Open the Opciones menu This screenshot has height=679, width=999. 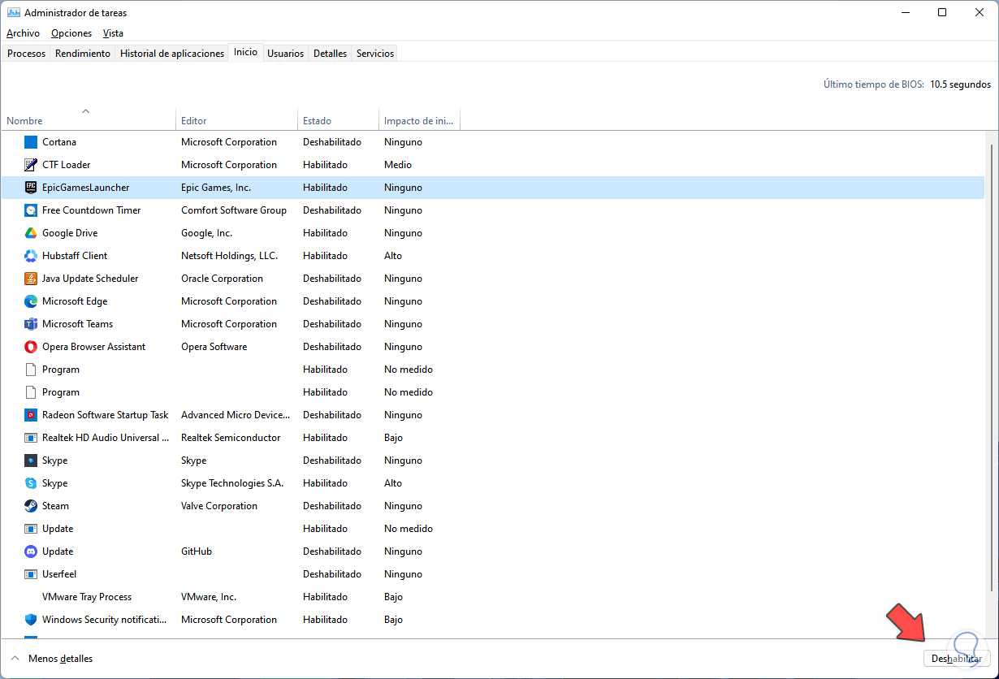(71, 33)
